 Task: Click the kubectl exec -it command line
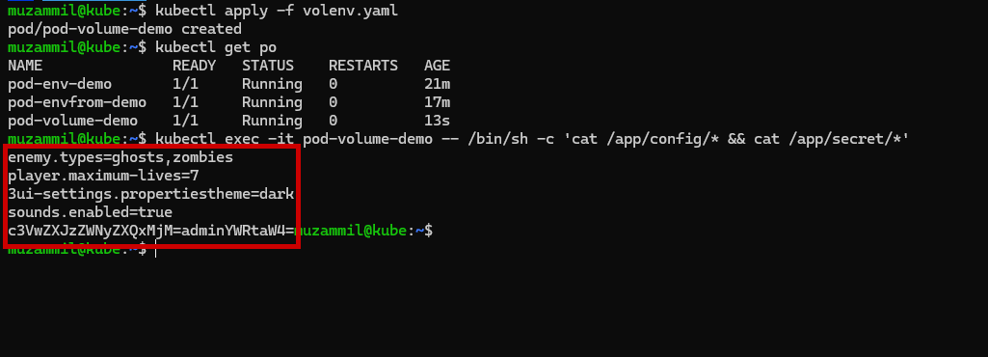coord(532,139)
